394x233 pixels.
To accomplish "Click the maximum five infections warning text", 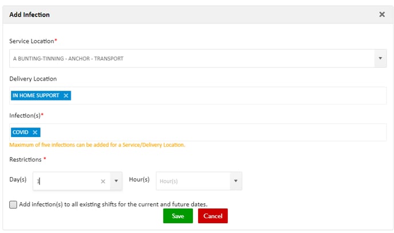I will (x=97, y=145).
